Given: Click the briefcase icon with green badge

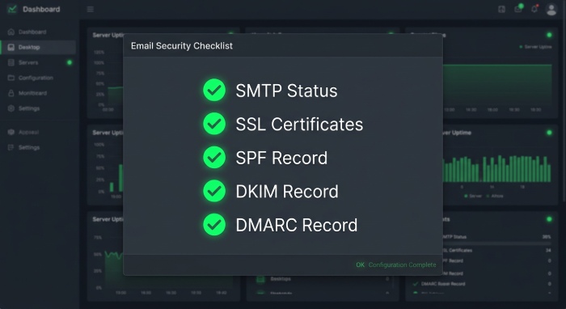Looking at the screenshot, I should [518, 9].
